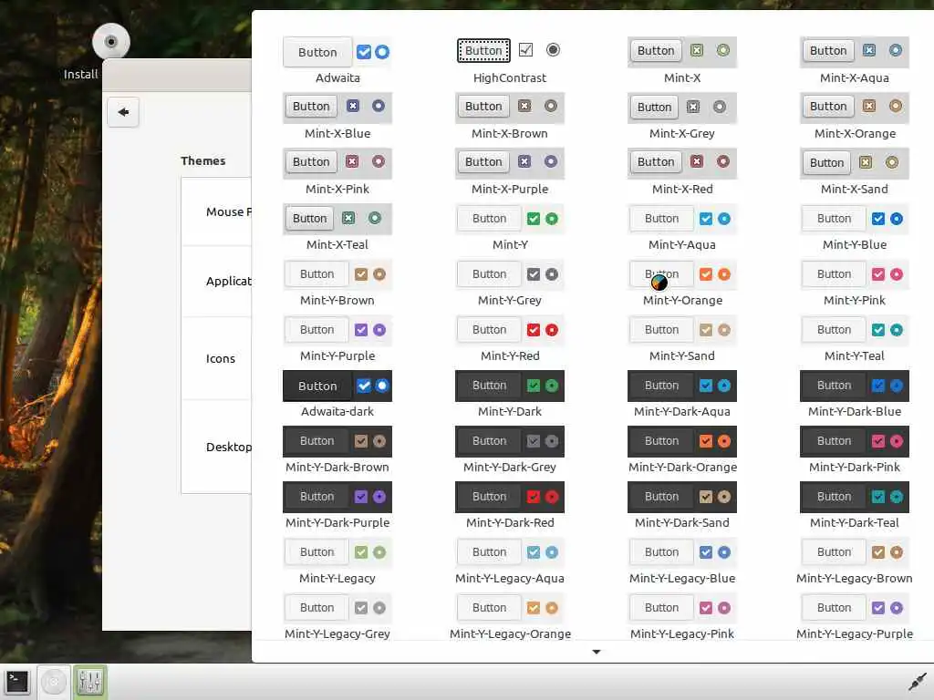Choose the Mint-Y-Dark-Red theme preview
934x700 pixels.
coord(510,497)
